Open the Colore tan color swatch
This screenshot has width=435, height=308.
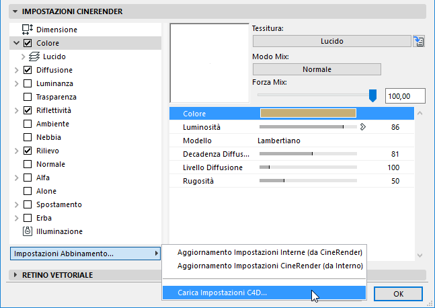(x=308, y=113)
